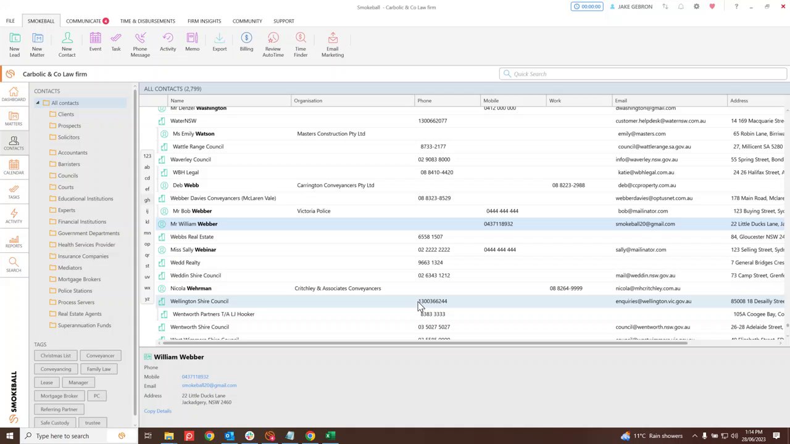
Task: Open notifications bell icon
Action: [681, 7]
